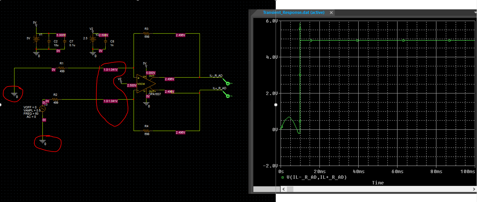Click the -2.0V Y-axis label
The width and height of the screenshot is (477, 202).
270,166
